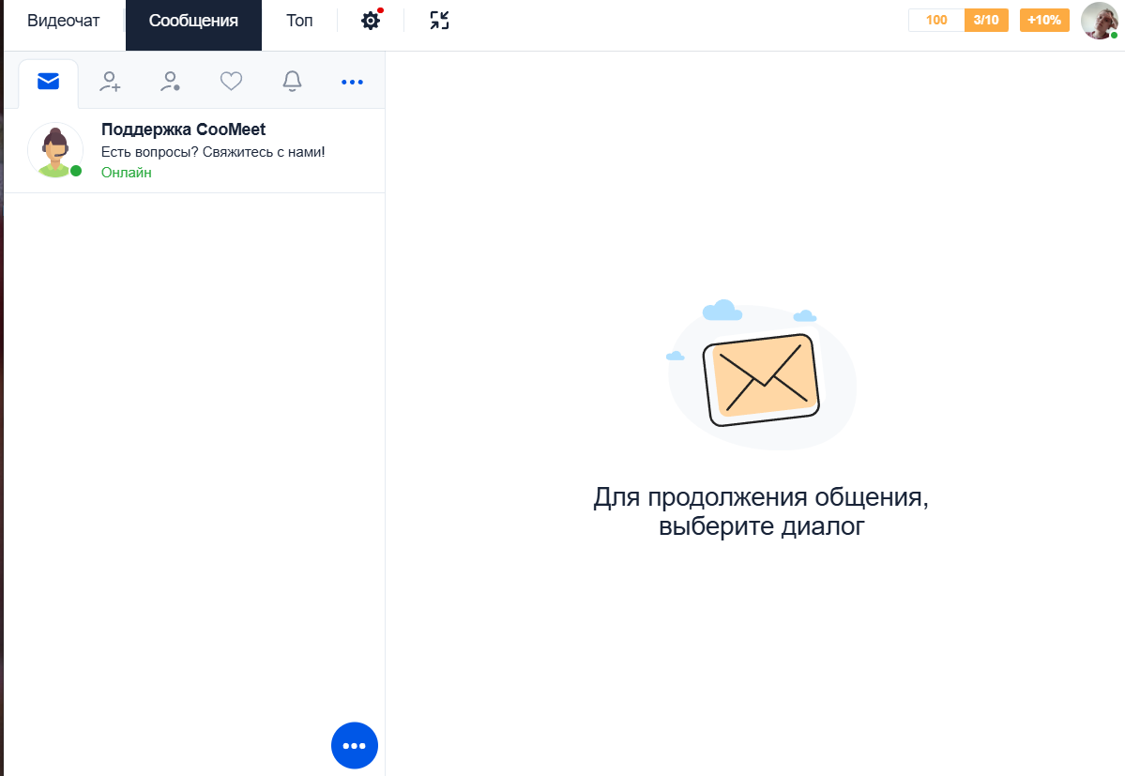Open the Поддержка CooMeet support chat
Screen dimensions: 1125x776
coord(184,129)
